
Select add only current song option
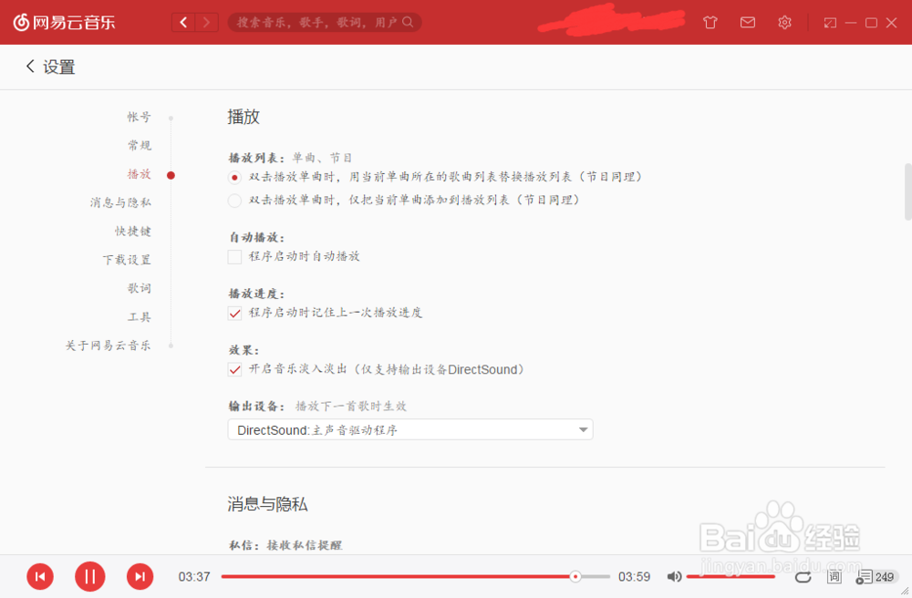(234, 201)
